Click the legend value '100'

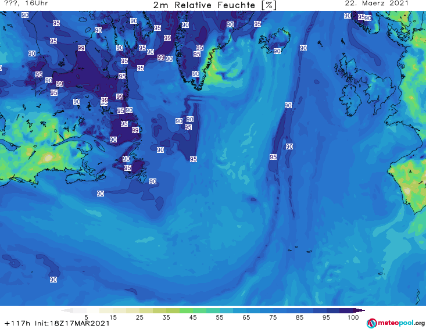[353, 317]
